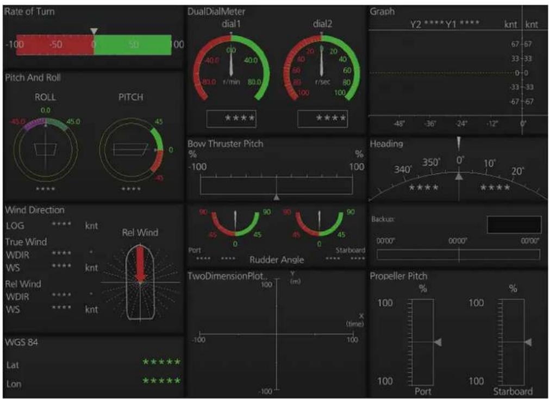
Task: Click the Starboard propeller pitch pointer triangle
Action: 528,342
